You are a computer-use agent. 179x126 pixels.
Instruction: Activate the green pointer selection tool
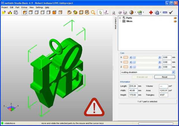pyautogui.click(x=100, y=12)
